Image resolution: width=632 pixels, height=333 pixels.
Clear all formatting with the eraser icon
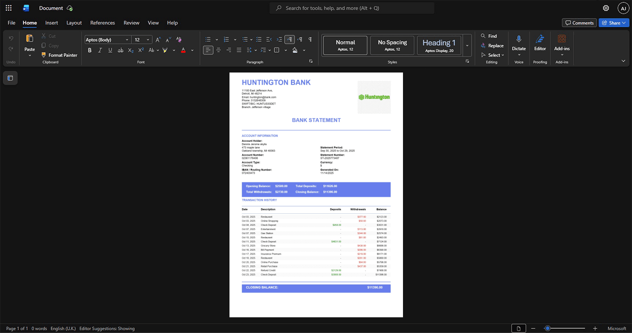(x=179, y=40)
